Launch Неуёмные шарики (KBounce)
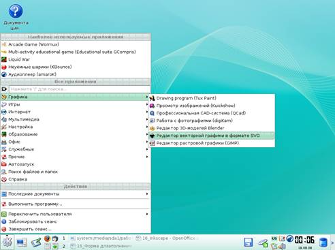The width and height of the screenshot is (335, 250). point(76,67)
